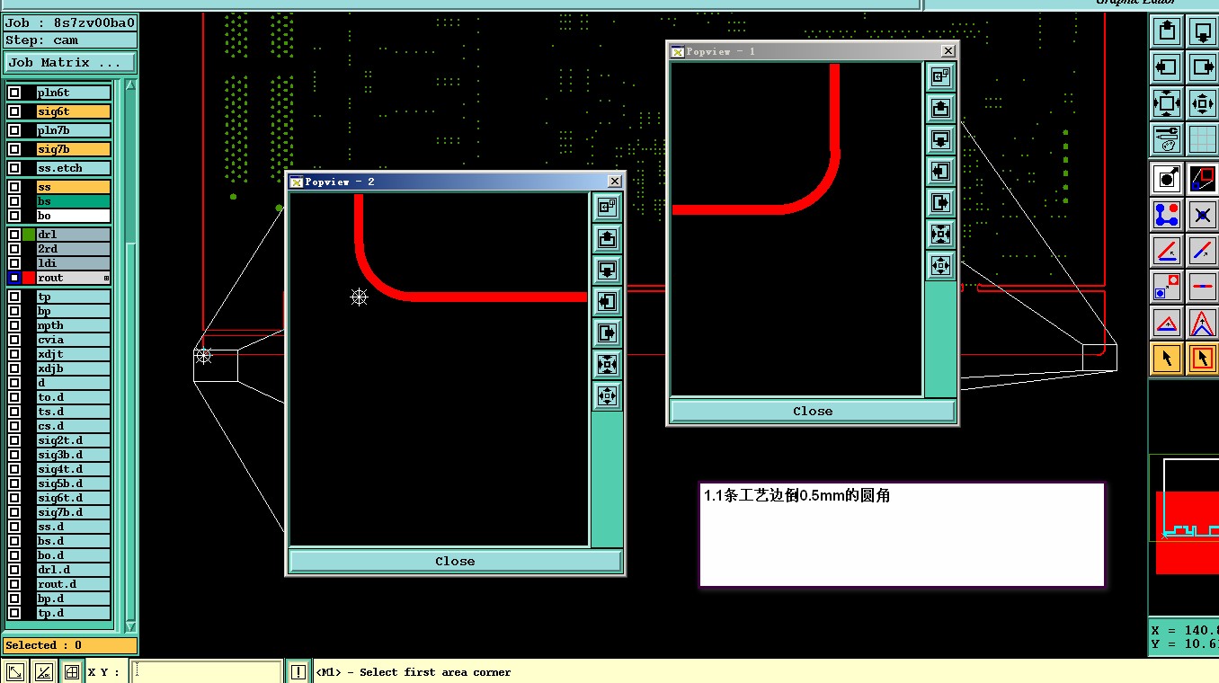Click zoom-in converging arrows icon in Popview - 2

[x=607, y=365]
